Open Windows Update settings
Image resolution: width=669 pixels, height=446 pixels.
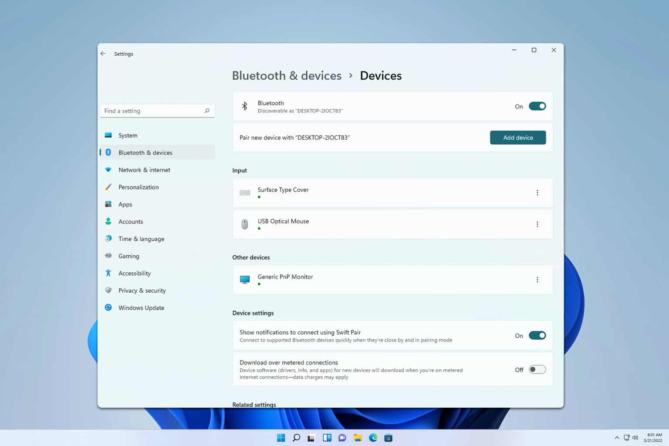(x=157, y=307)
